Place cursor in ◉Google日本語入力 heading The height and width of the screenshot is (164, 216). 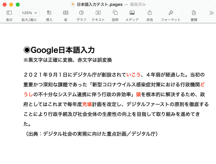pos(59,50)
